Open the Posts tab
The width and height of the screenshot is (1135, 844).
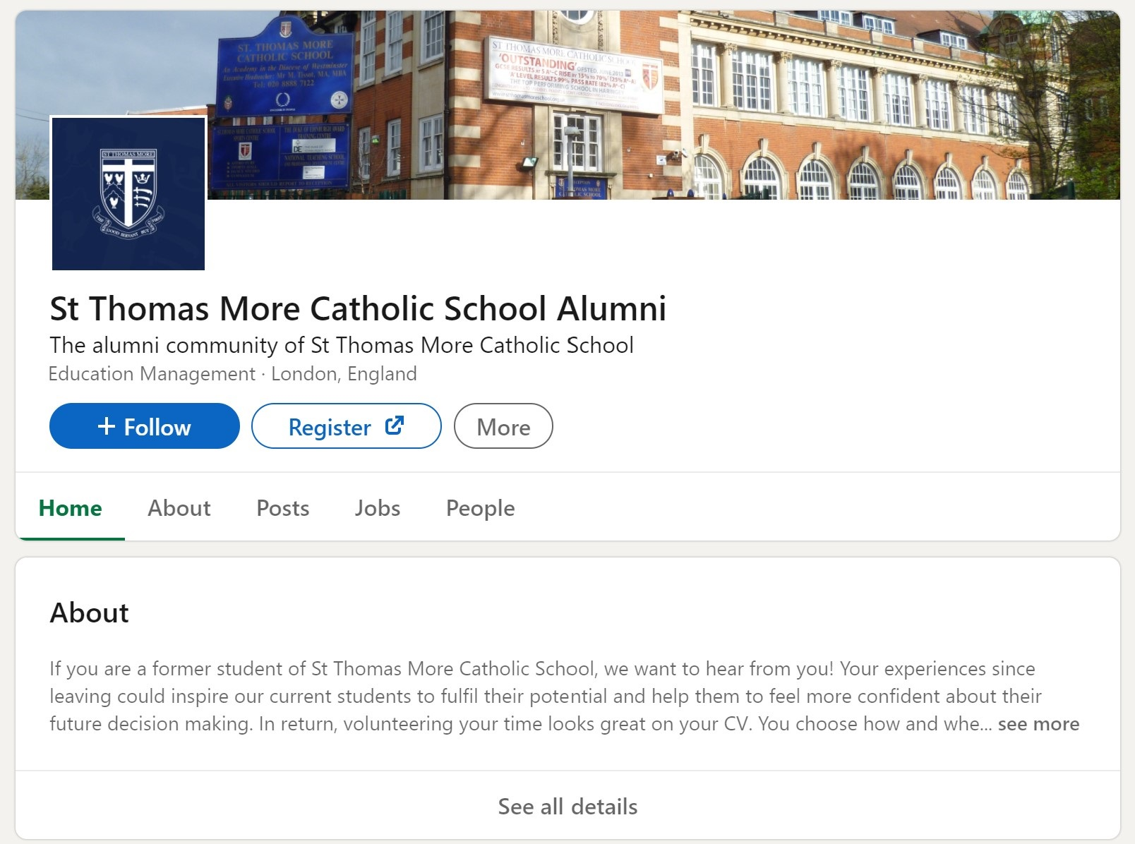[x=283, y=508]
